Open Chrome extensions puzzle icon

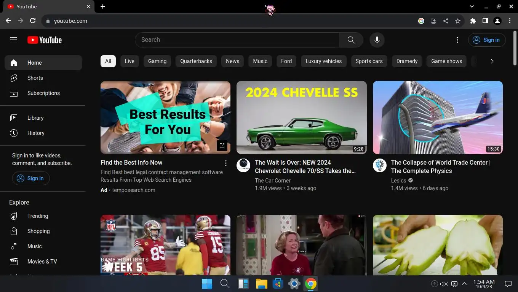pyautogui.click(x=473, y=21)
